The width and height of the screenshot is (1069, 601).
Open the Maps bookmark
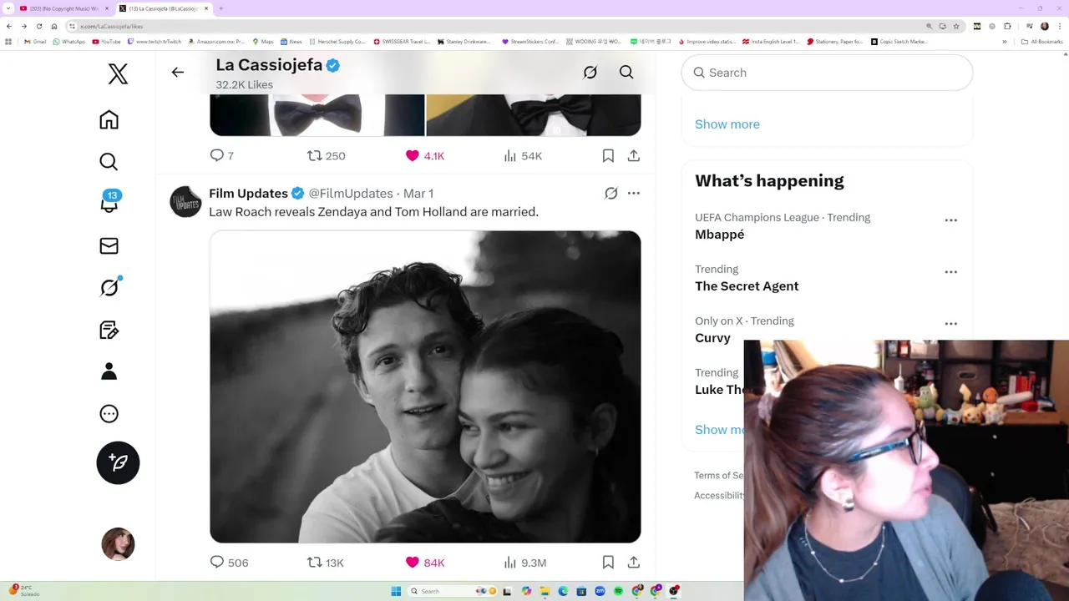tap(263, 41)
